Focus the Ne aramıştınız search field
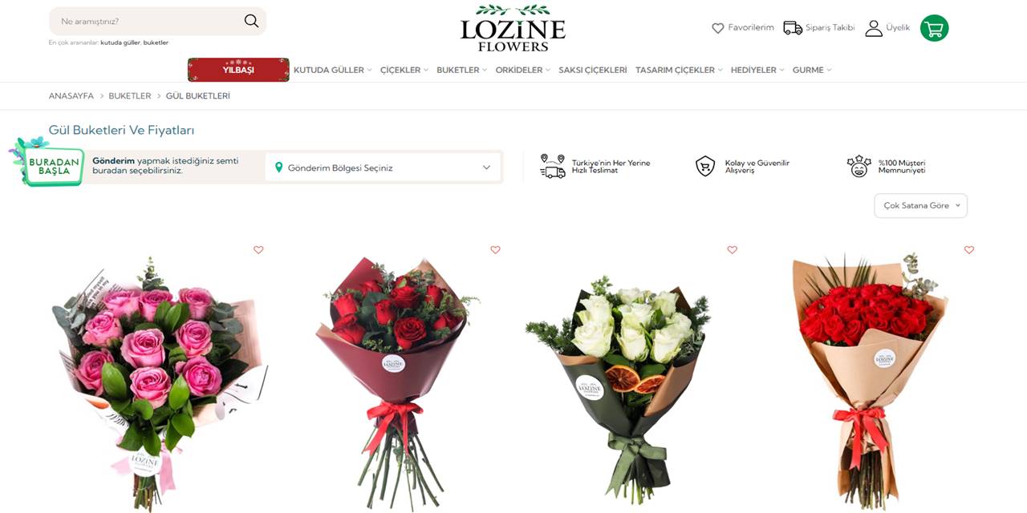1027x513 pixels. click(x=148, y=21)
